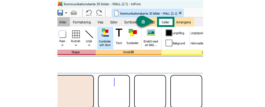Choose Symboler only content mode
The width and height of the screenshot is (265, 107).
point(132,37)
